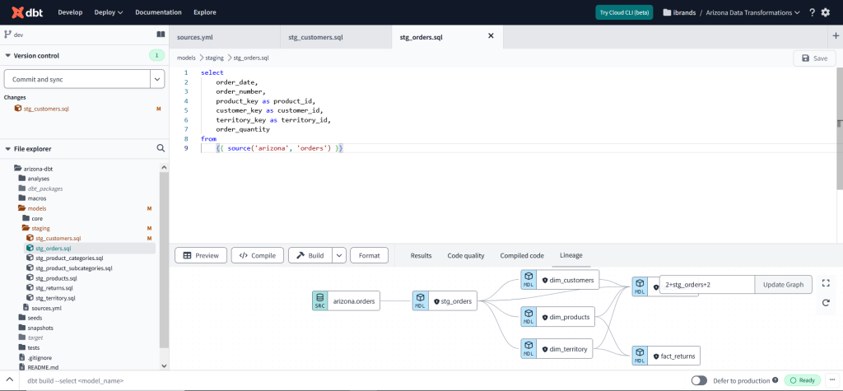Open the help question mark icon
The width and height of the screenshot is (843, 391).
point(812,12)
